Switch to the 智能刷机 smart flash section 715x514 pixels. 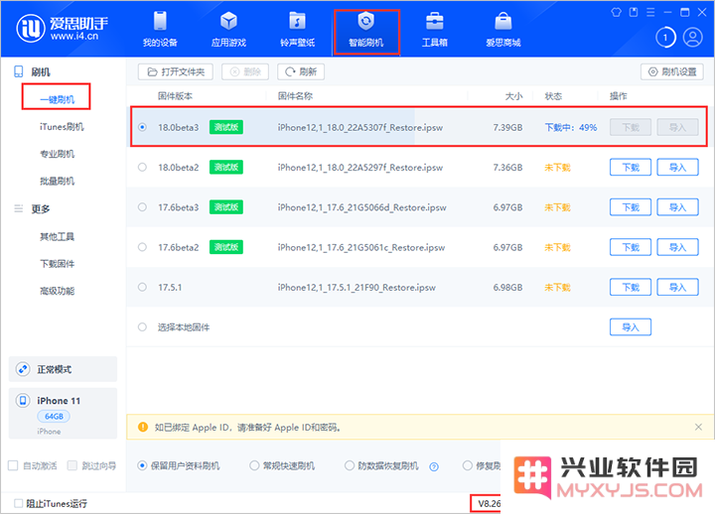click(x=366, y=31)
